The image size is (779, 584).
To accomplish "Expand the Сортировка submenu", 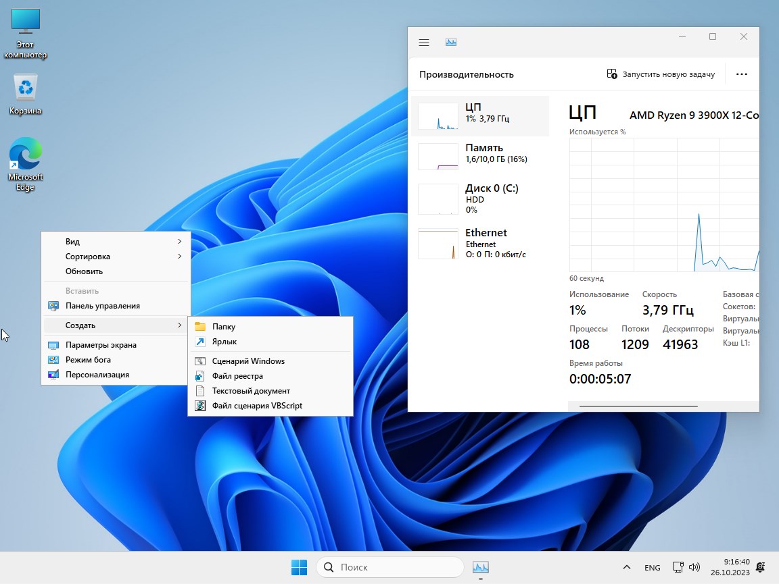I will click(x=87, y=256).
